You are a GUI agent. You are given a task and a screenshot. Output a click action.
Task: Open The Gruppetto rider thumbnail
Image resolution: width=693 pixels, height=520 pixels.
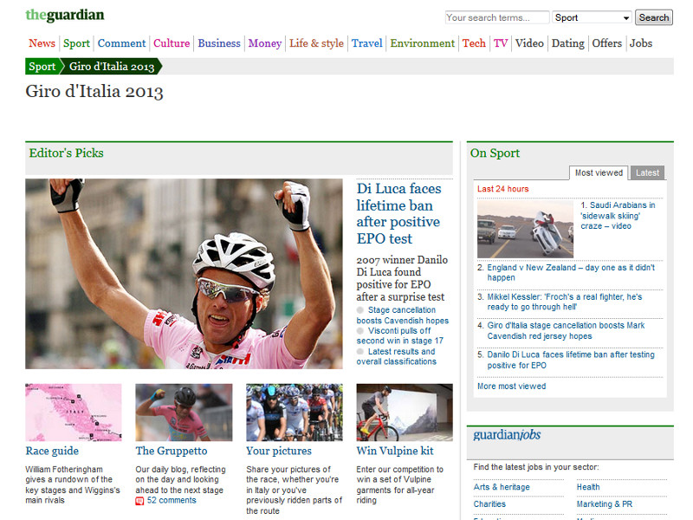click(184, 413)
